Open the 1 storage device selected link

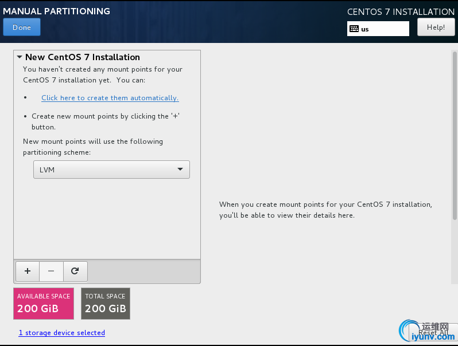point(61,333)
